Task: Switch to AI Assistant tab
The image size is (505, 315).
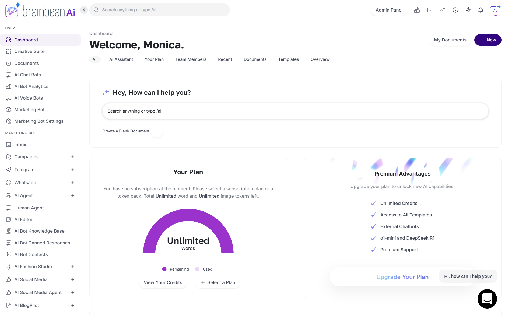Action: coord(121,59)
